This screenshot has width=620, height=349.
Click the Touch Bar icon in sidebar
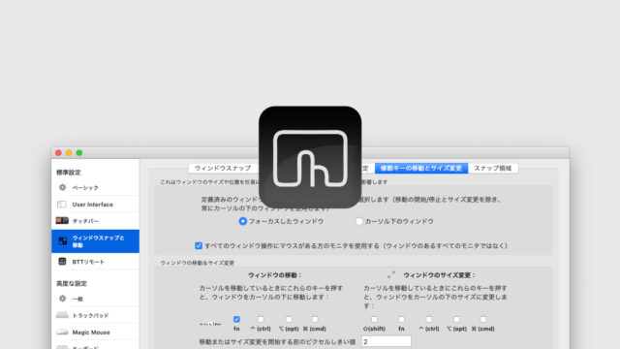tap(62, 220)
